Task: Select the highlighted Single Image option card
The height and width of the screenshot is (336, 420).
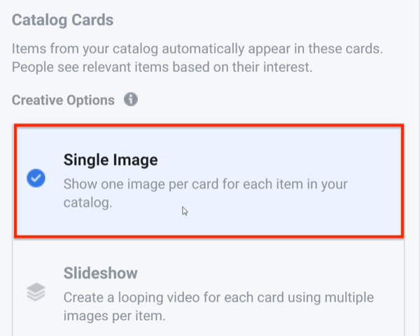Action: coord(209,181)
